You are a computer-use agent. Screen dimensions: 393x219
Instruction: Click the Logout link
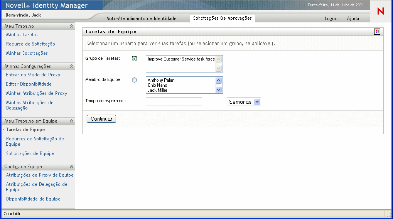tap(332, 19)
